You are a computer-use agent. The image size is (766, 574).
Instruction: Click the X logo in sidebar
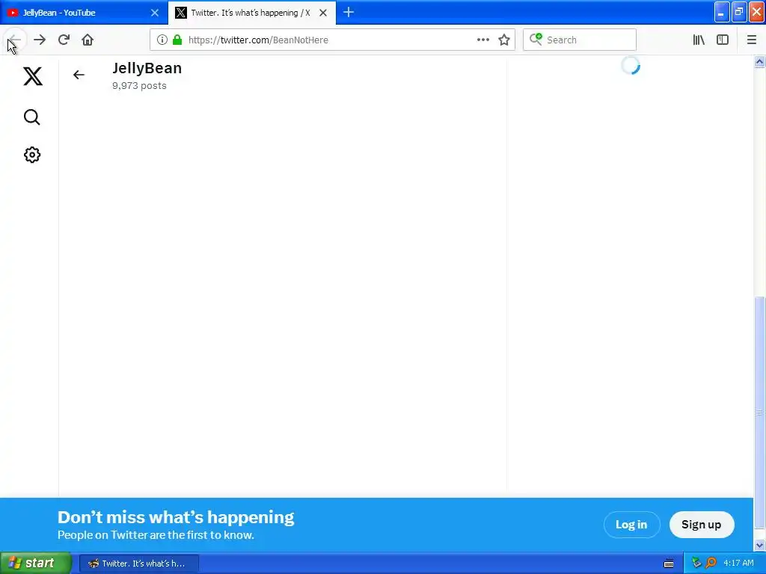click(x=33, y=76)
